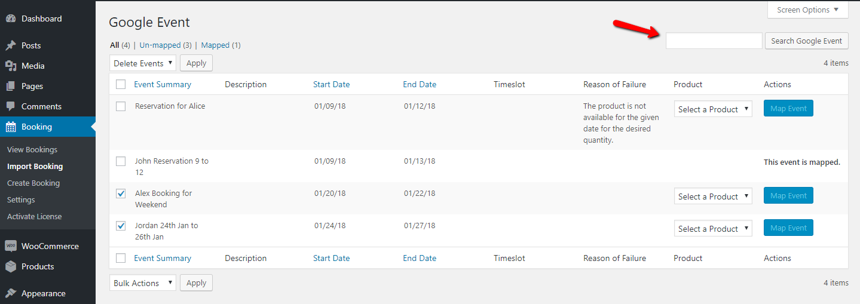Click the Booking calendar icon
860x304 pixels.
point(11,127)
